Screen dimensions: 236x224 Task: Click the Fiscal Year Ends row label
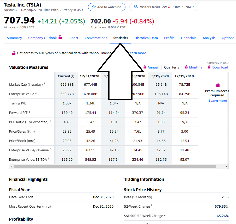21,197
